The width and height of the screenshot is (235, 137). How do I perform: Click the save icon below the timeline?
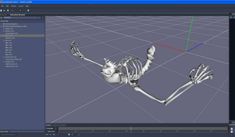[x=69, y=134]
